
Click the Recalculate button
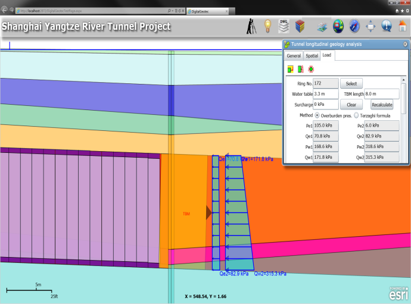pyautogui.click(x=382, y=105)
